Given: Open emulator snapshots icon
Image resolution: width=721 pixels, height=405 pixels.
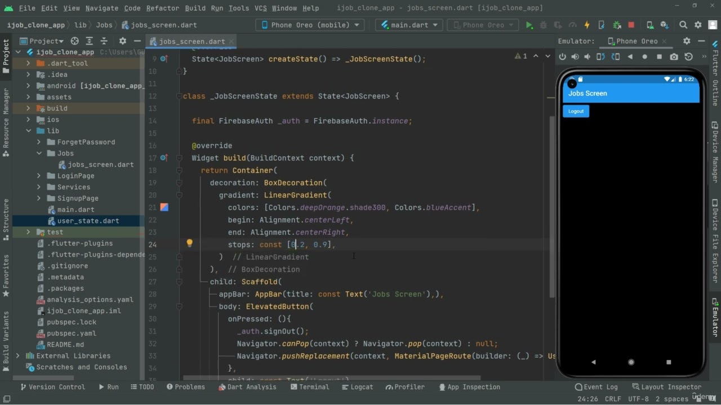Looking at the screenshot, I should pos(688,57).
